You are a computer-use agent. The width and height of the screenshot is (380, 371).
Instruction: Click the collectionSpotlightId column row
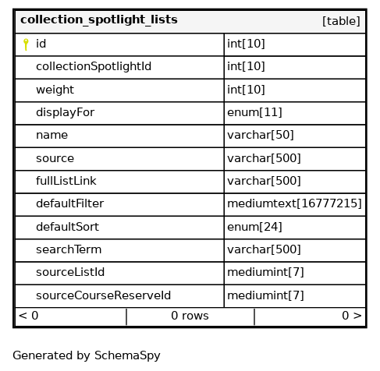[190, 67]
